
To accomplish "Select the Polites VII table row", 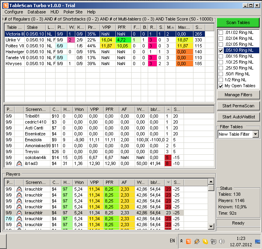I will pyautogui.click(x=105, y=46).
